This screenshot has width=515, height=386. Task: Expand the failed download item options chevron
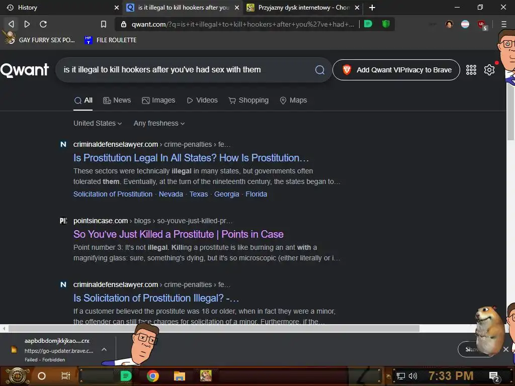click(x=104, y=350)
